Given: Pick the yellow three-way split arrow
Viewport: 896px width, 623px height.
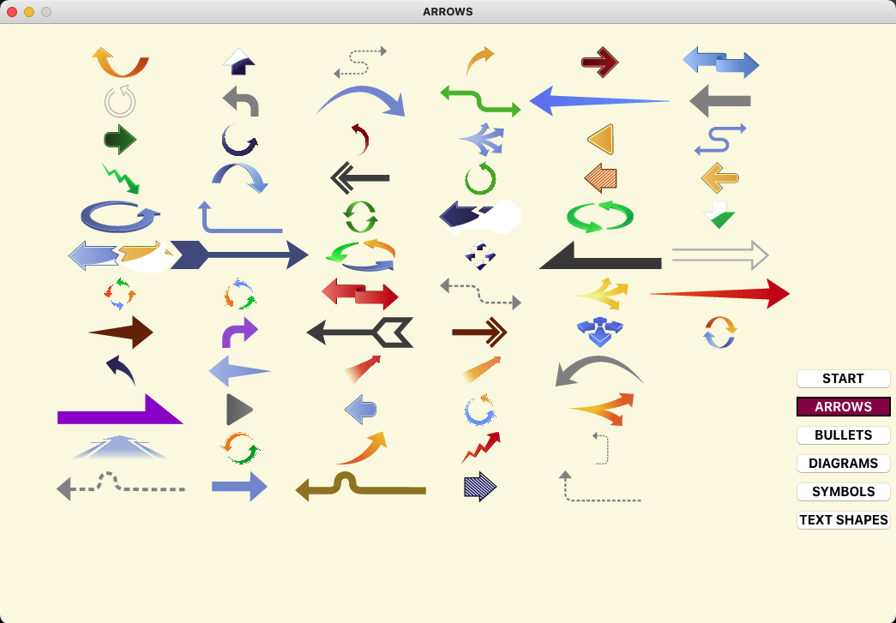Looking at the screenshot, I should coord(600,294).
